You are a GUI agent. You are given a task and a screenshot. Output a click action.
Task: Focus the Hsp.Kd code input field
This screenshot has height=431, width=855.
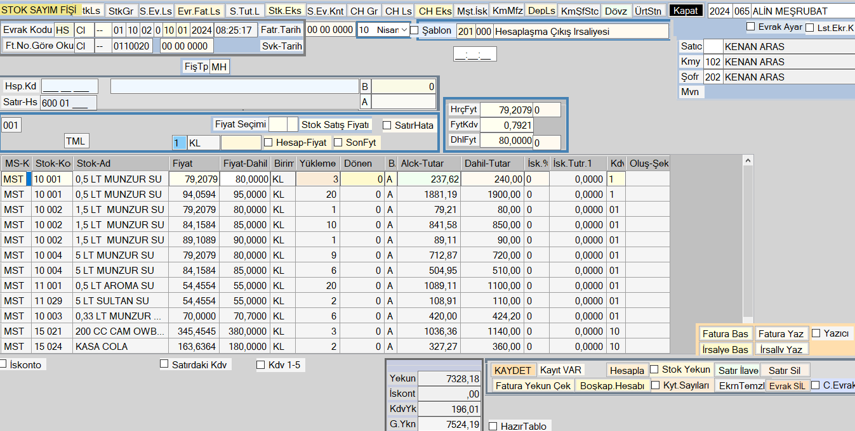coord(70,86)
